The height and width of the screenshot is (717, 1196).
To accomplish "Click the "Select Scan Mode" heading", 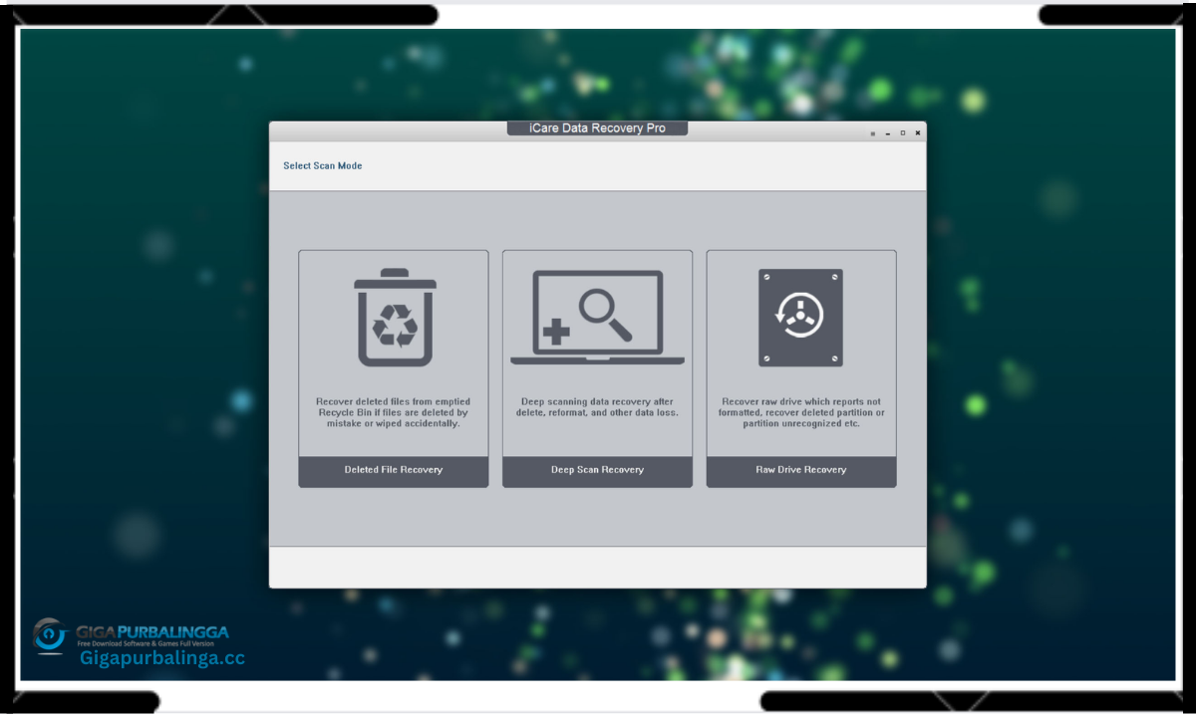I will click(323, 166).
